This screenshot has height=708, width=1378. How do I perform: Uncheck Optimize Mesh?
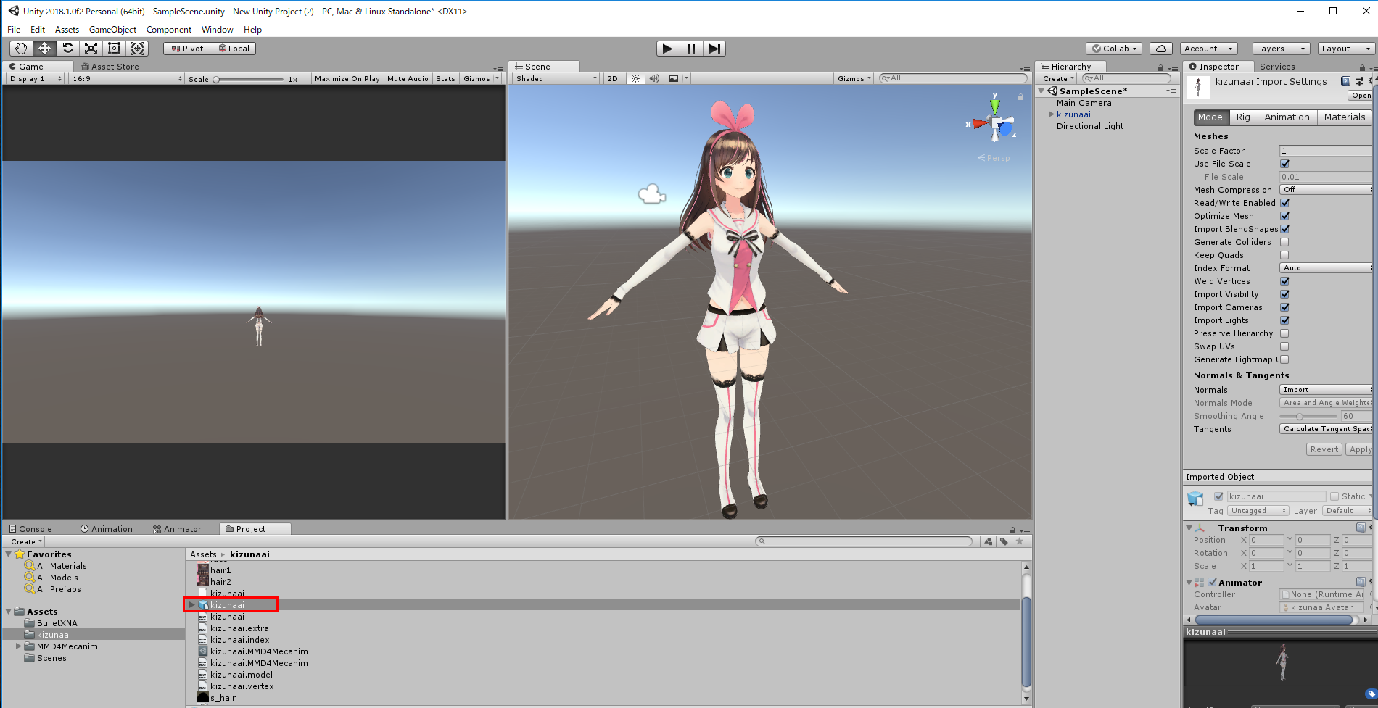point(1284,216)
